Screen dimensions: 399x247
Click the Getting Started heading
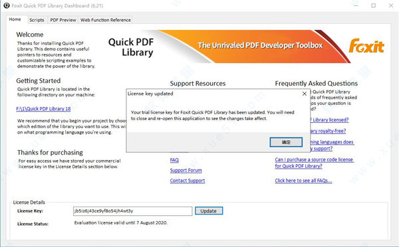point(39,81)
